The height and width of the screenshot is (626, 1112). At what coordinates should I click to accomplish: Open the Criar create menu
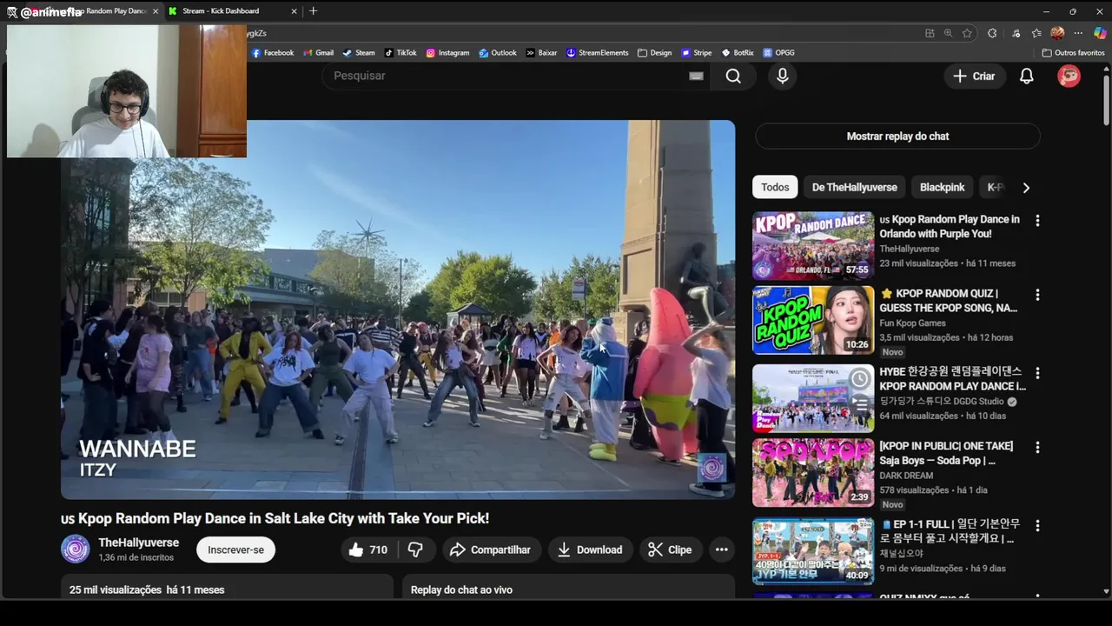pos(975,76)
